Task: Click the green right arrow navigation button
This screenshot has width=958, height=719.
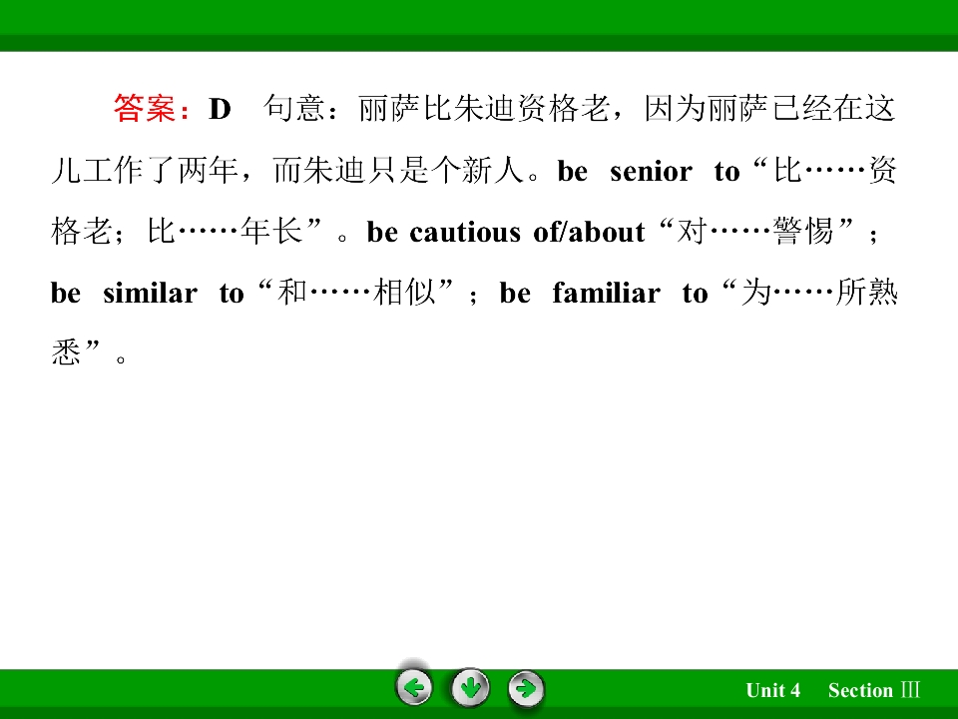Action: [x=526, y=688]
